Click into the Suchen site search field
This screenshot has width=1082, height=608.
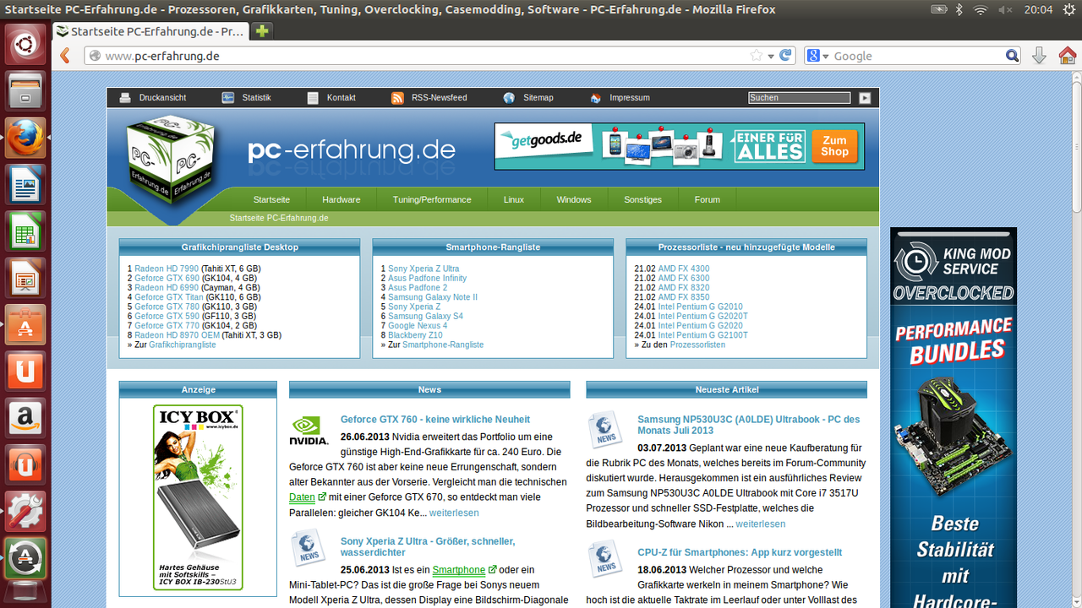[799, 98]
